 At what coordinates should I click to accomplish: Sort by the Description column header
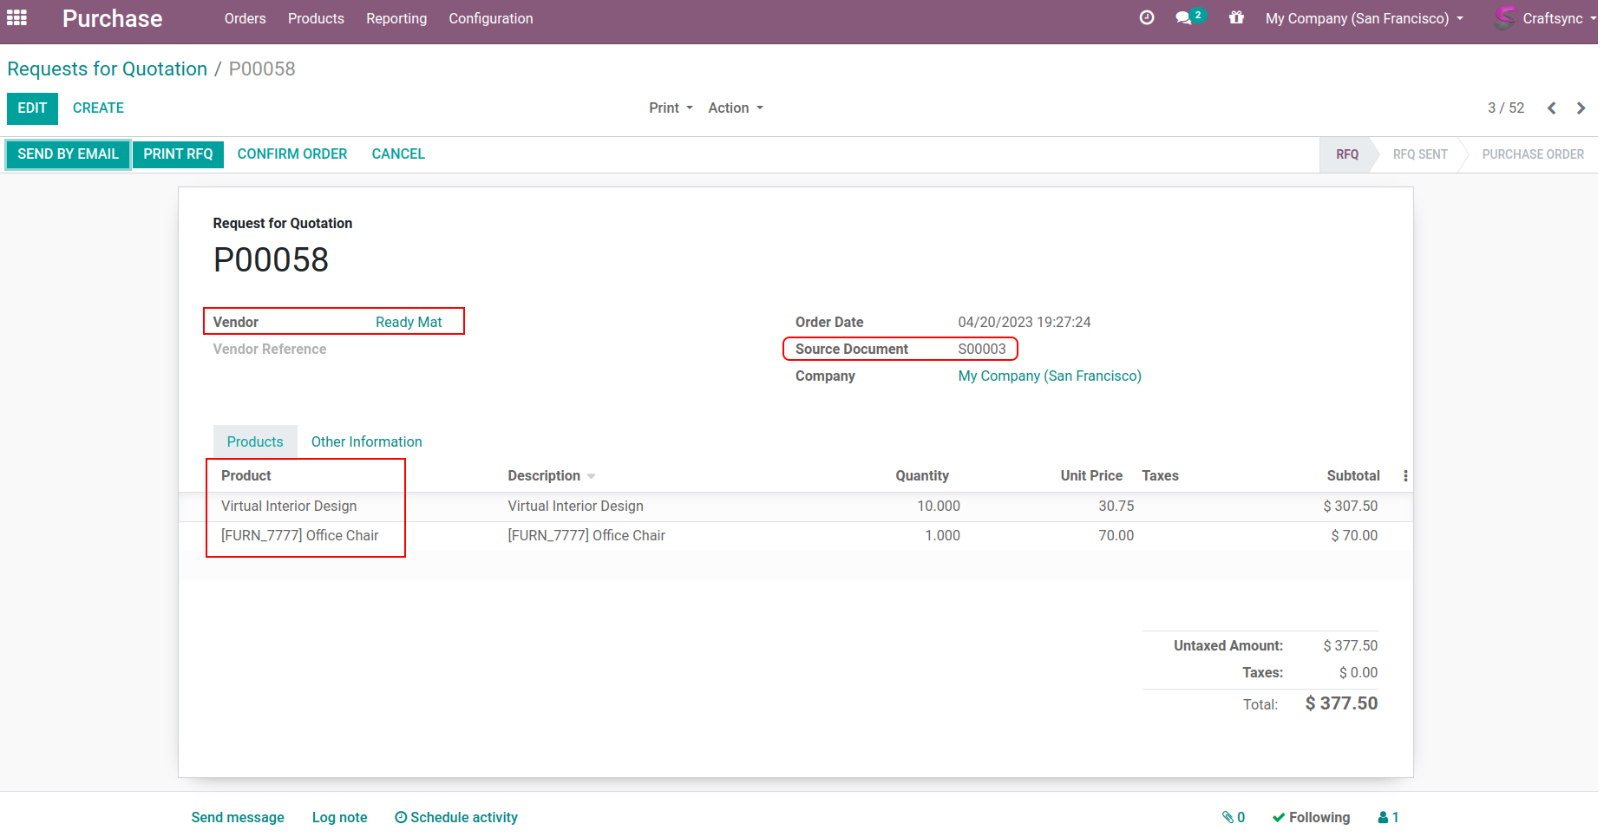click(544, 476)
